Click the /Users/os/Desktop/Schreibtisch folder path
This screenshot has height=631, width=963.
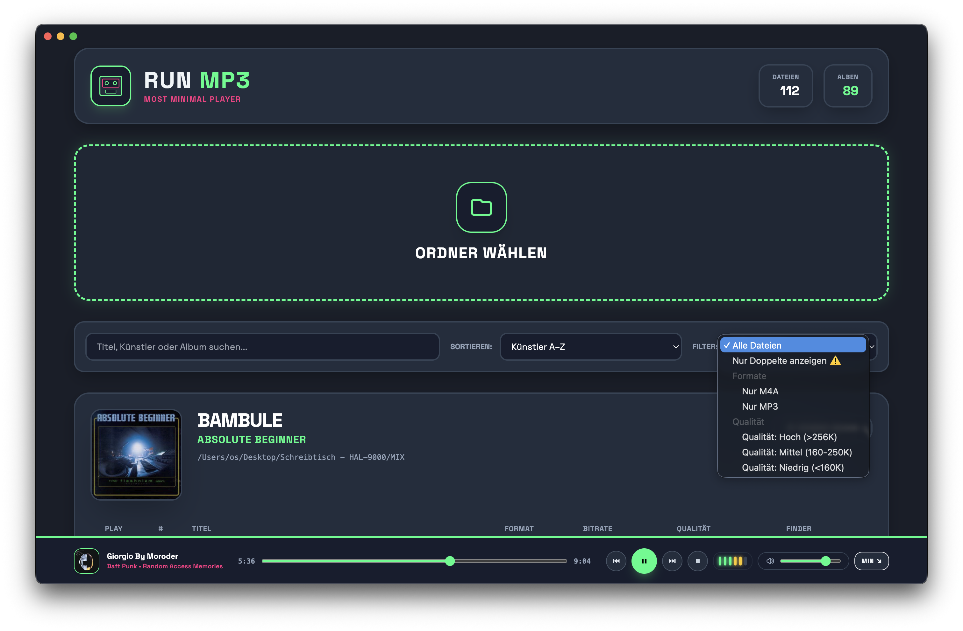(x=301, y=457)
